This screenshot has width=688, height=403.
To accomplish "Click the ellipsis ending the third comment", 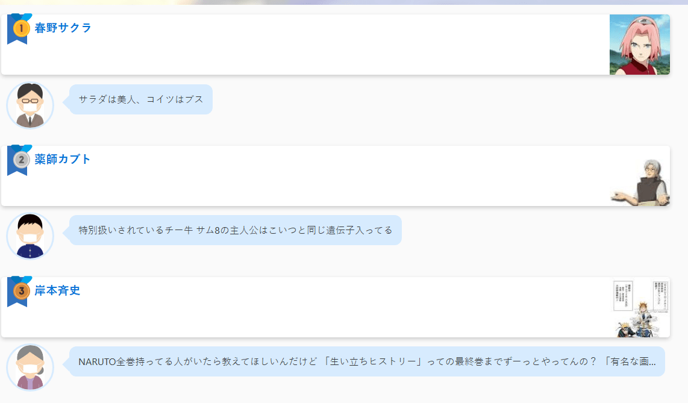I will [x=652, y=363].
